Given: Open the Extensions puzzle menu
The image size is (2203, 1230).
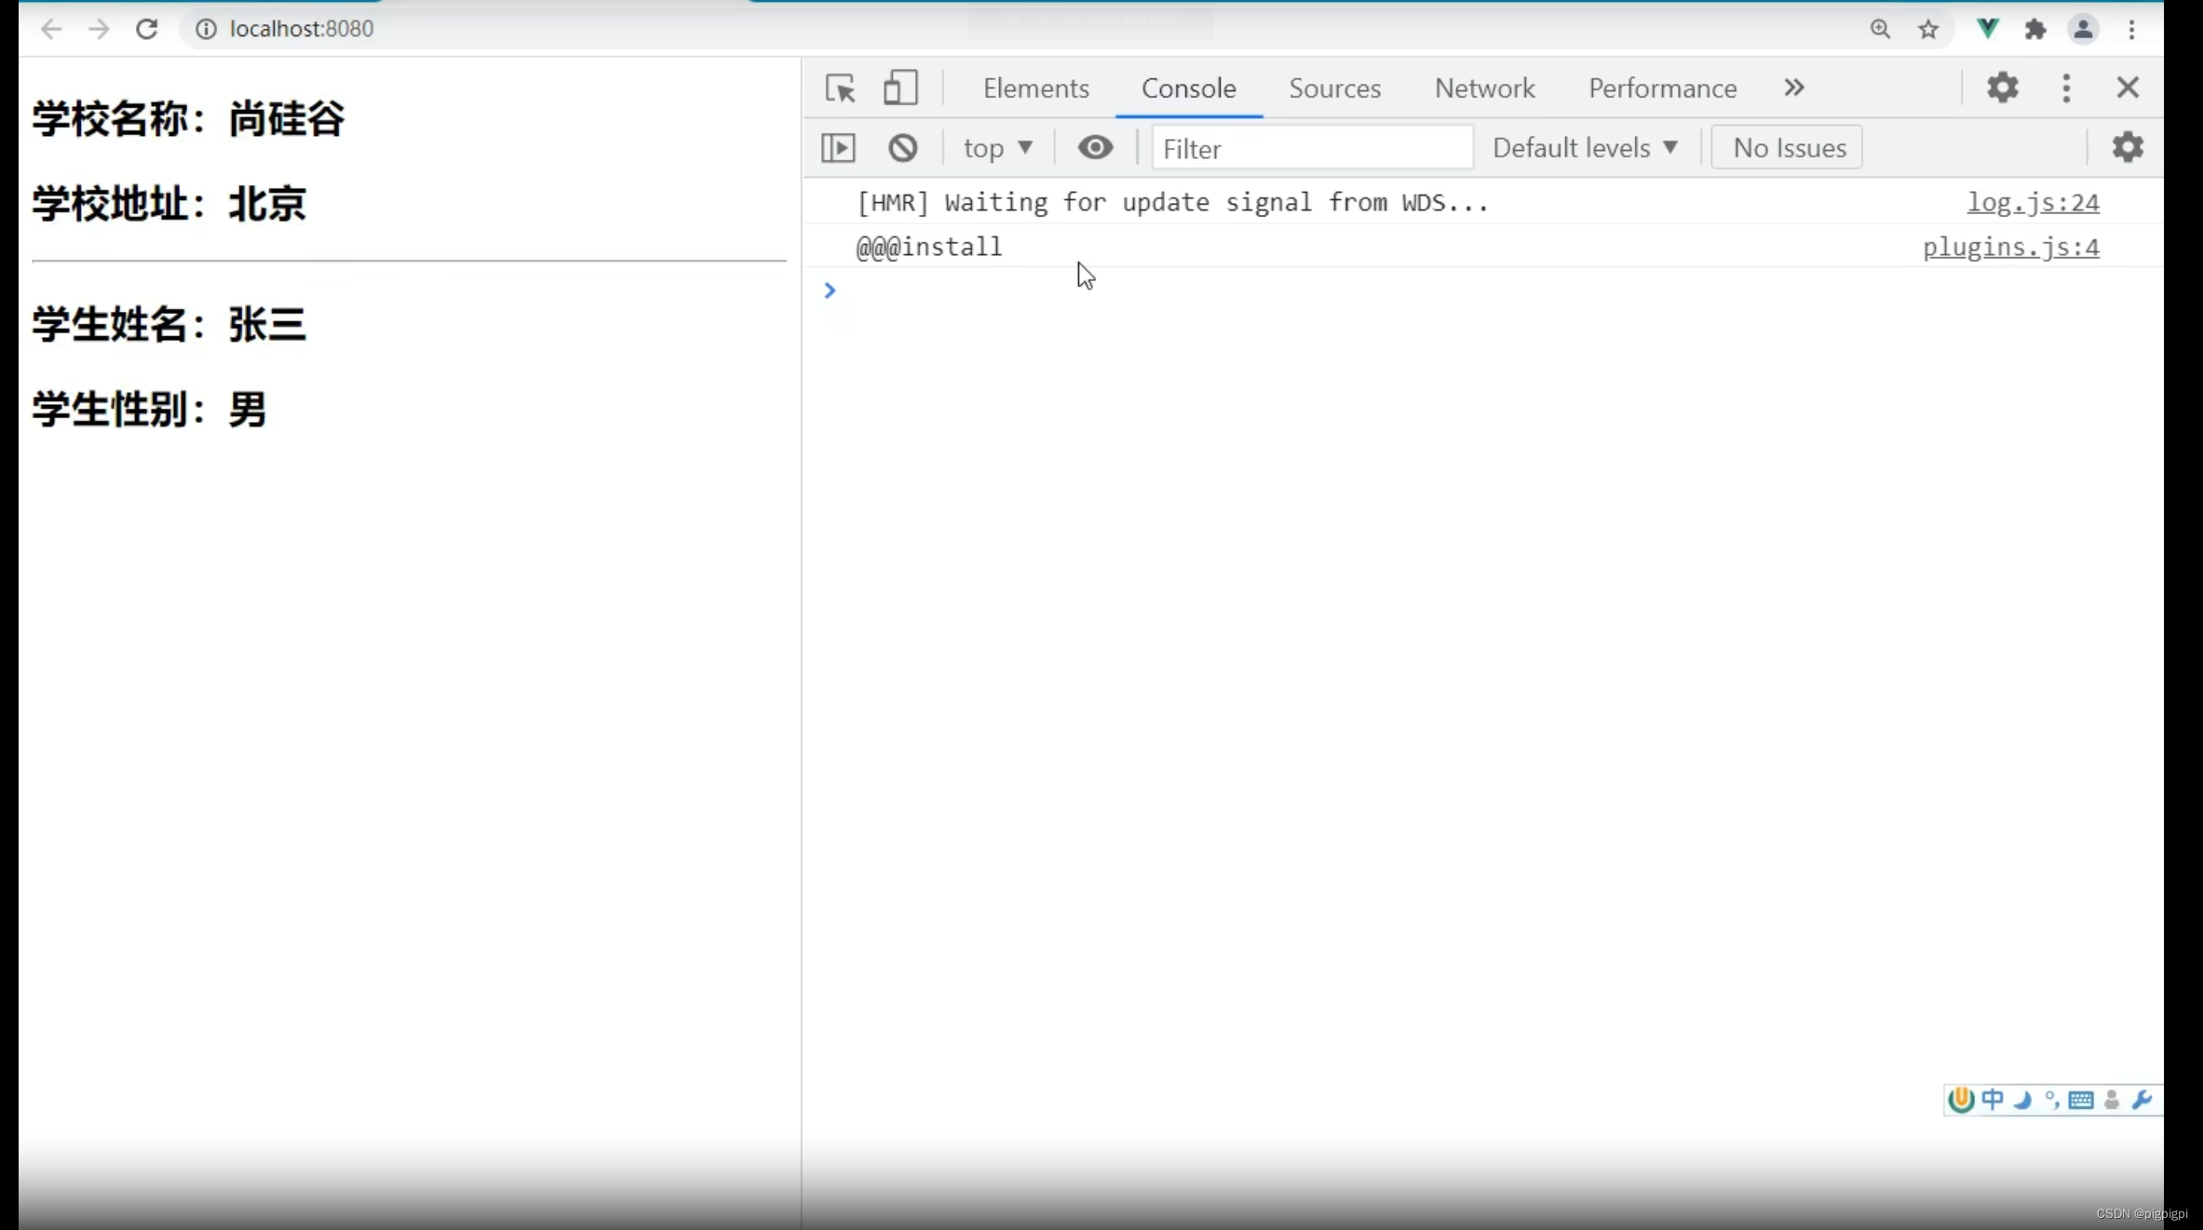Looking at the screenshot, I should click(2034, 29).
